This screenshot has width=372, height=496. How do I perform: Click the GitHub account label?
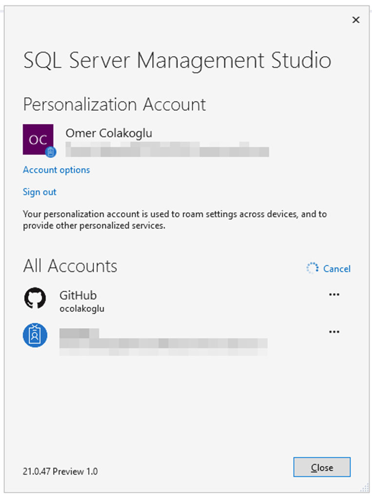tap(78, 295)
